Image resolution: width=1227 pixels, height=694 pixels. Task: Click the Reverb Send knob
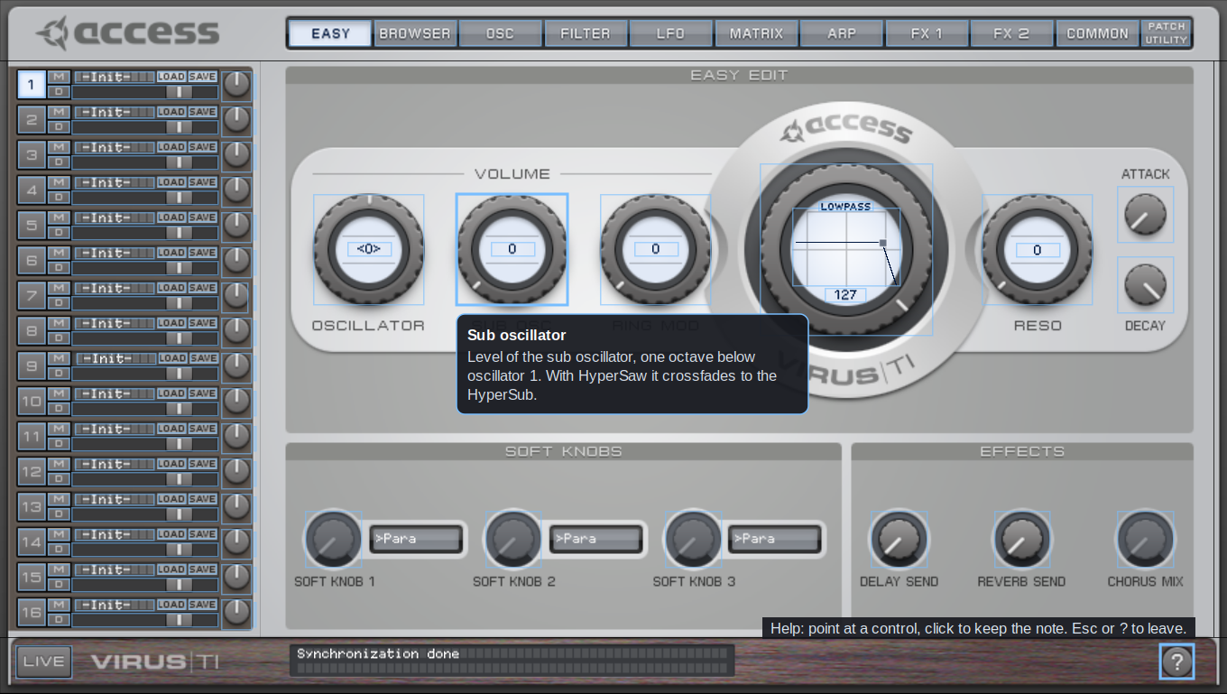pyautogui.click(x=1022, y=540)
